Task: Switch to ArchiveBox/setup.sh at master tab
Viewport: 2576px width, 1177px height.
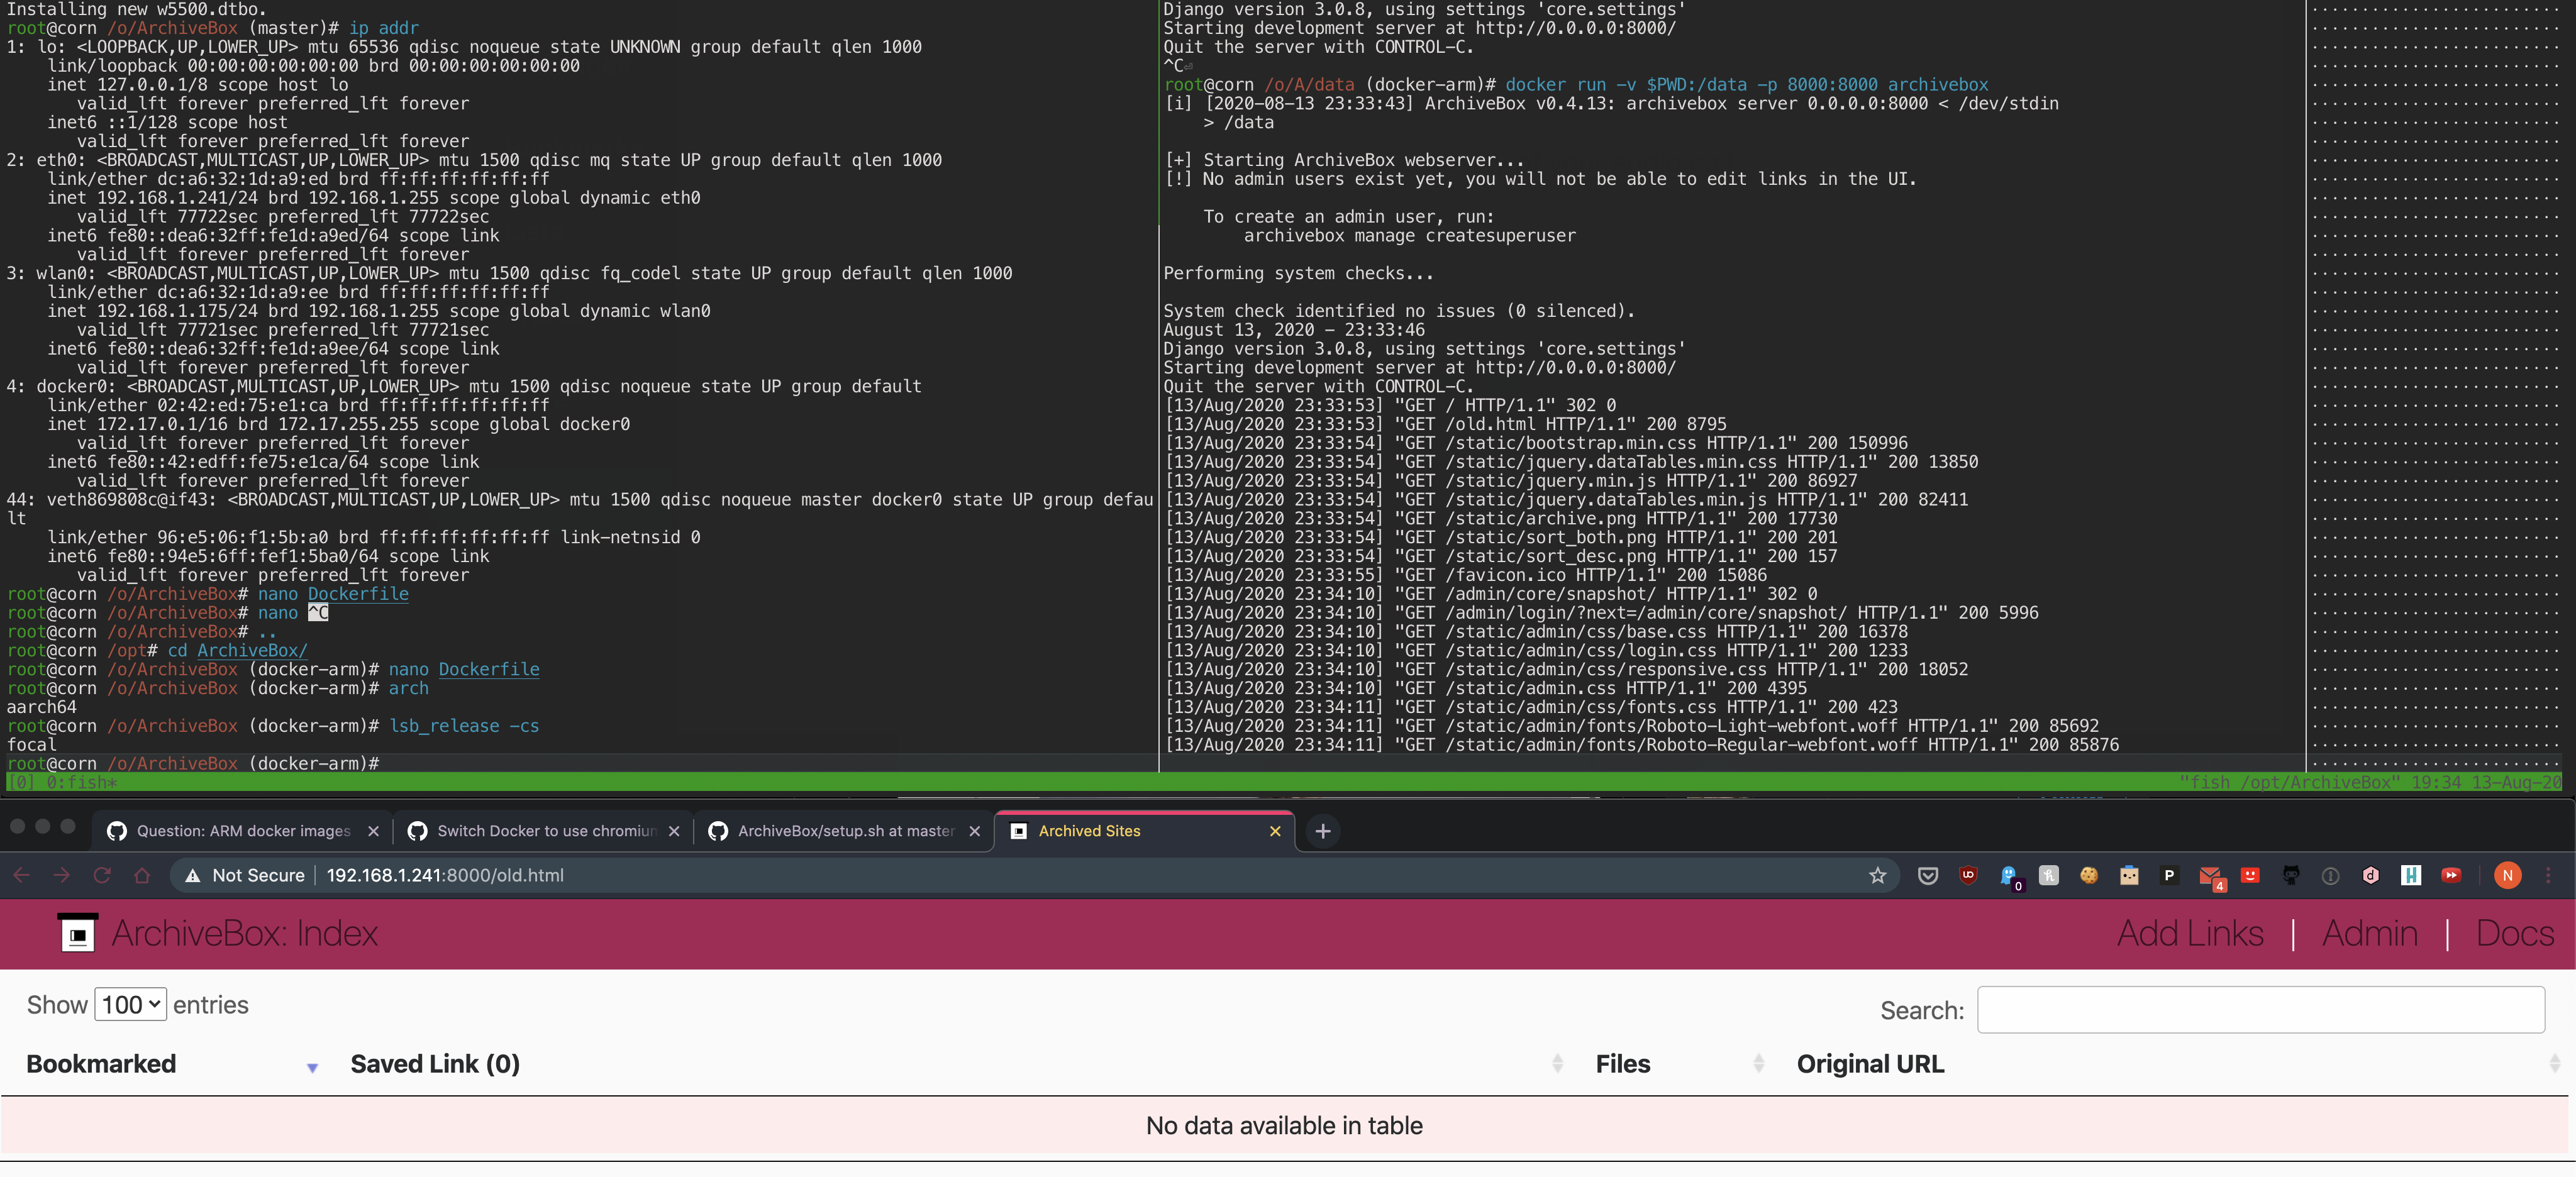Action: click(x=845, y=831)
